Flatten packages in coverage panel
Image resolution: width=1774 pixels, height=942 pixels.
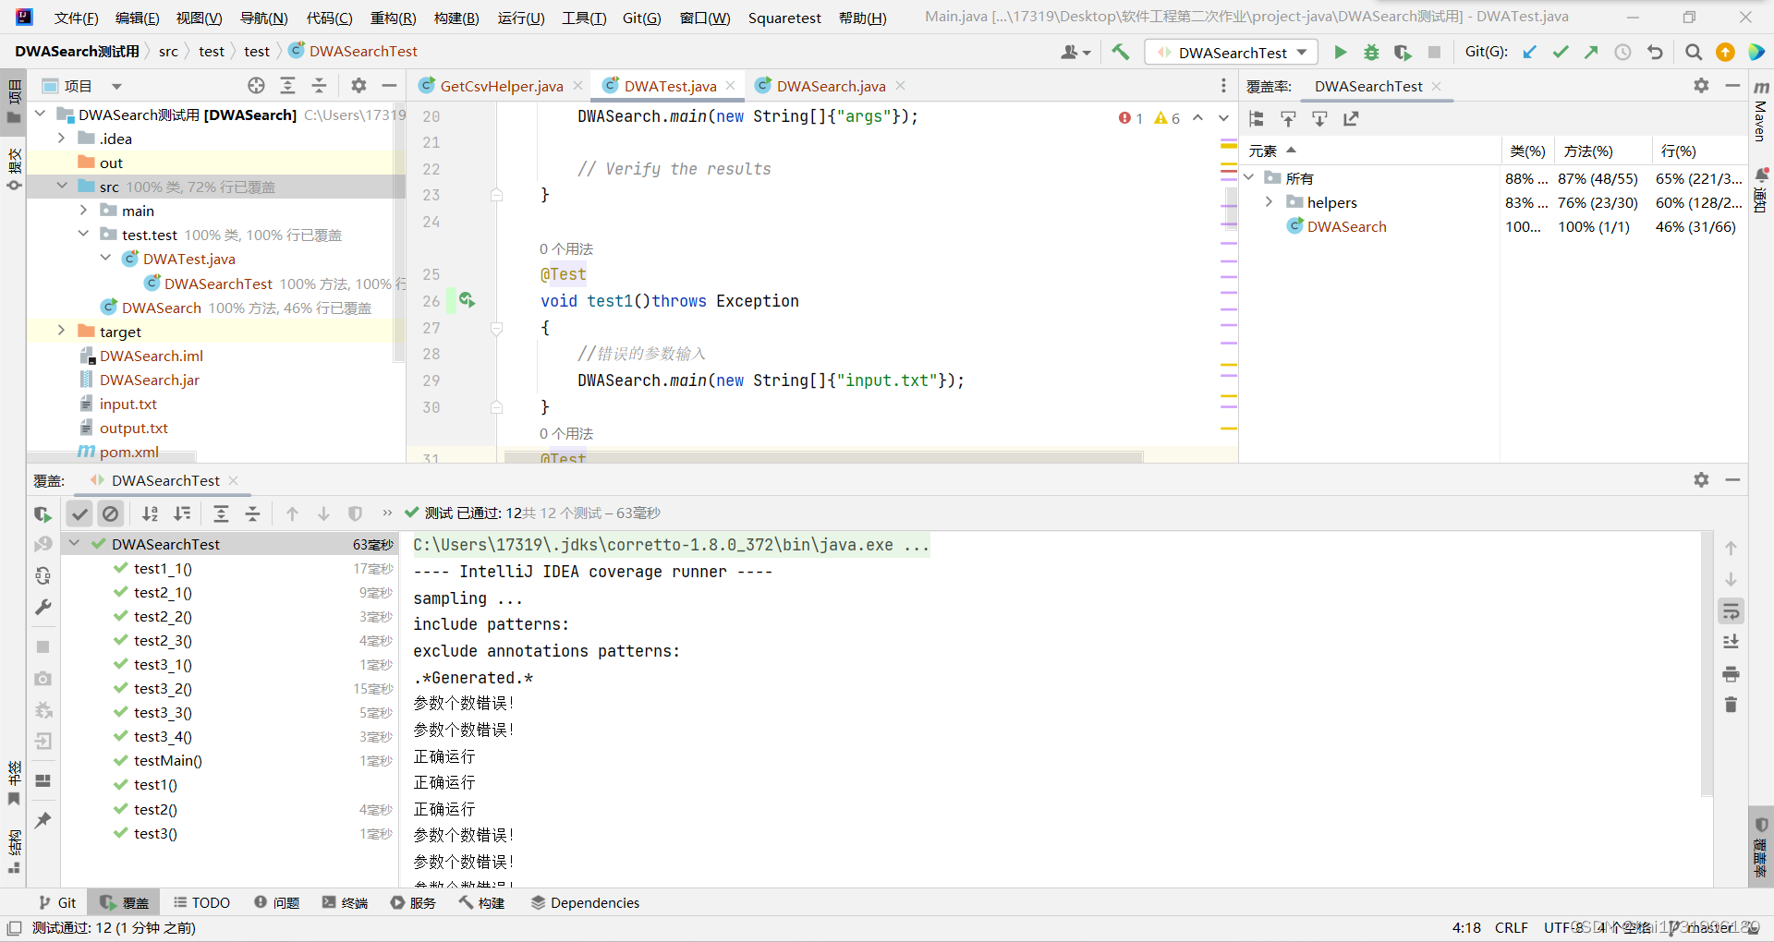(x=1257, y=118)
